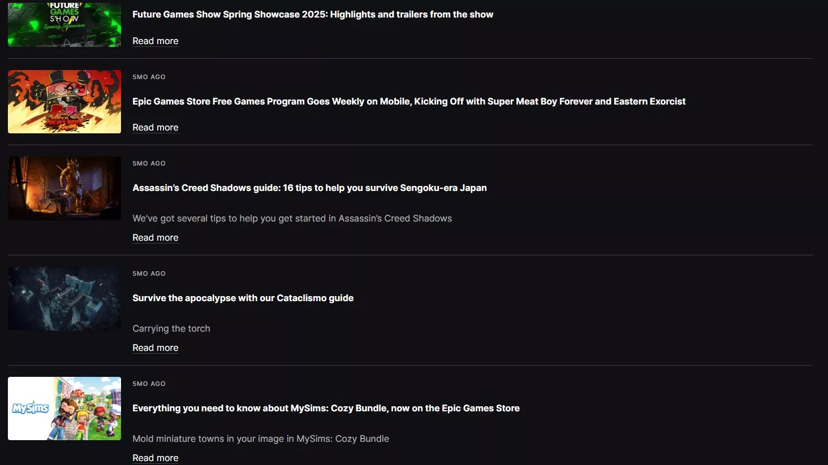Open the Survive the apocalypse Cataclismo headline
Viewport: 828px width, 465px height.
[x=243, y=298]
